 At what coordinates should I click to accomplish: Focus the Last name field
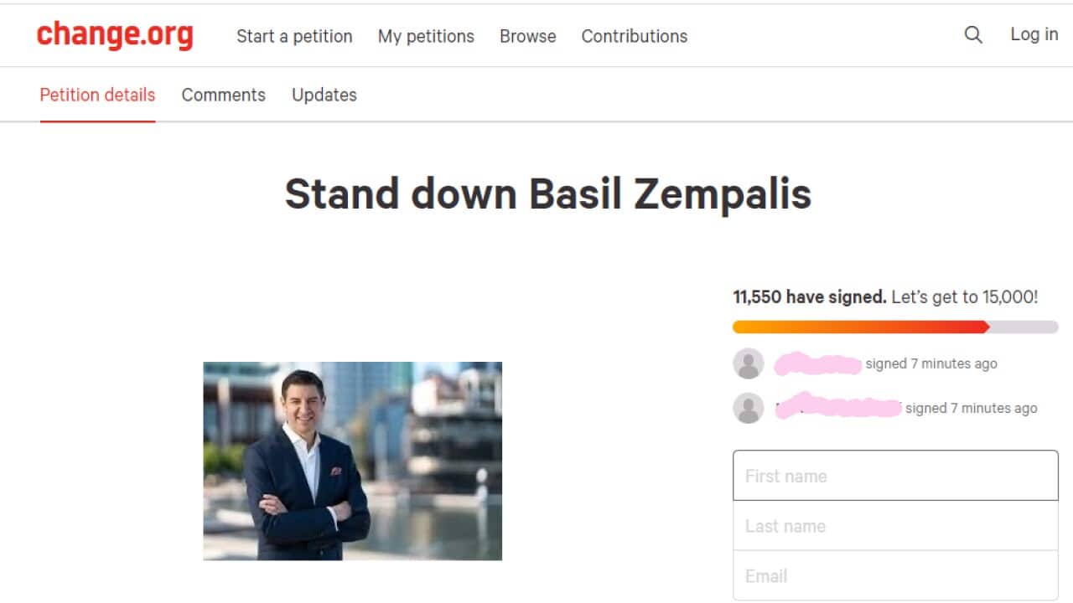coord(894,526)
